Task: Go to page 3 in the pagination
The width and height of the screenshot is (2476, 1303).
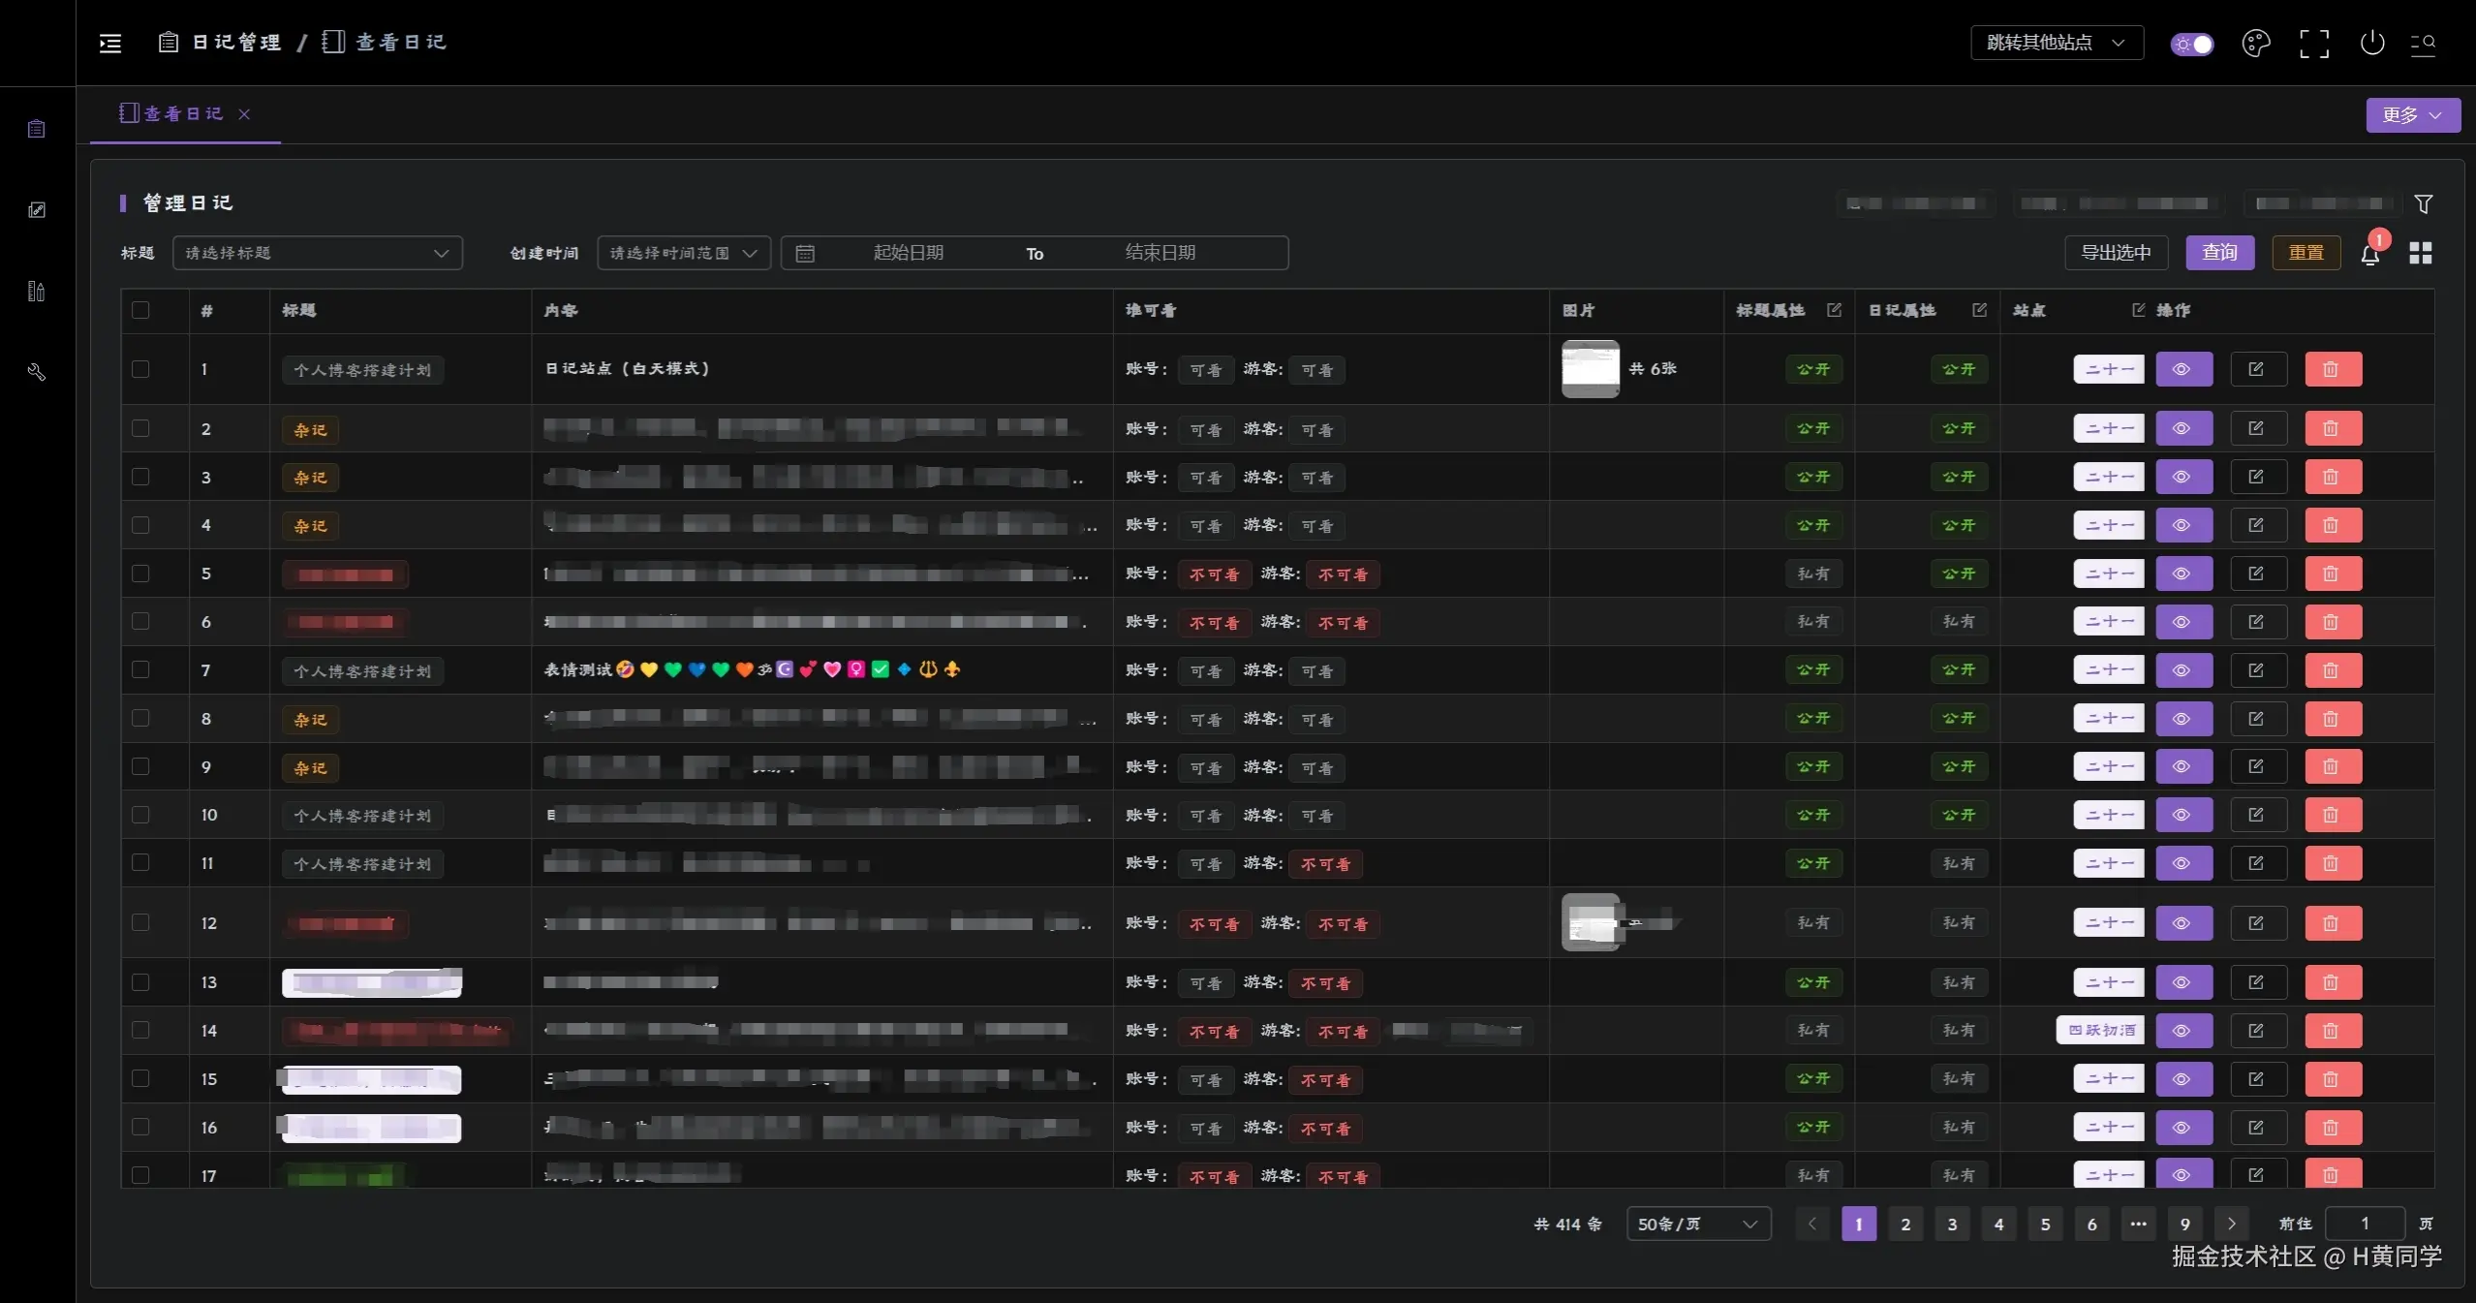Action: coord(1952,1224)
